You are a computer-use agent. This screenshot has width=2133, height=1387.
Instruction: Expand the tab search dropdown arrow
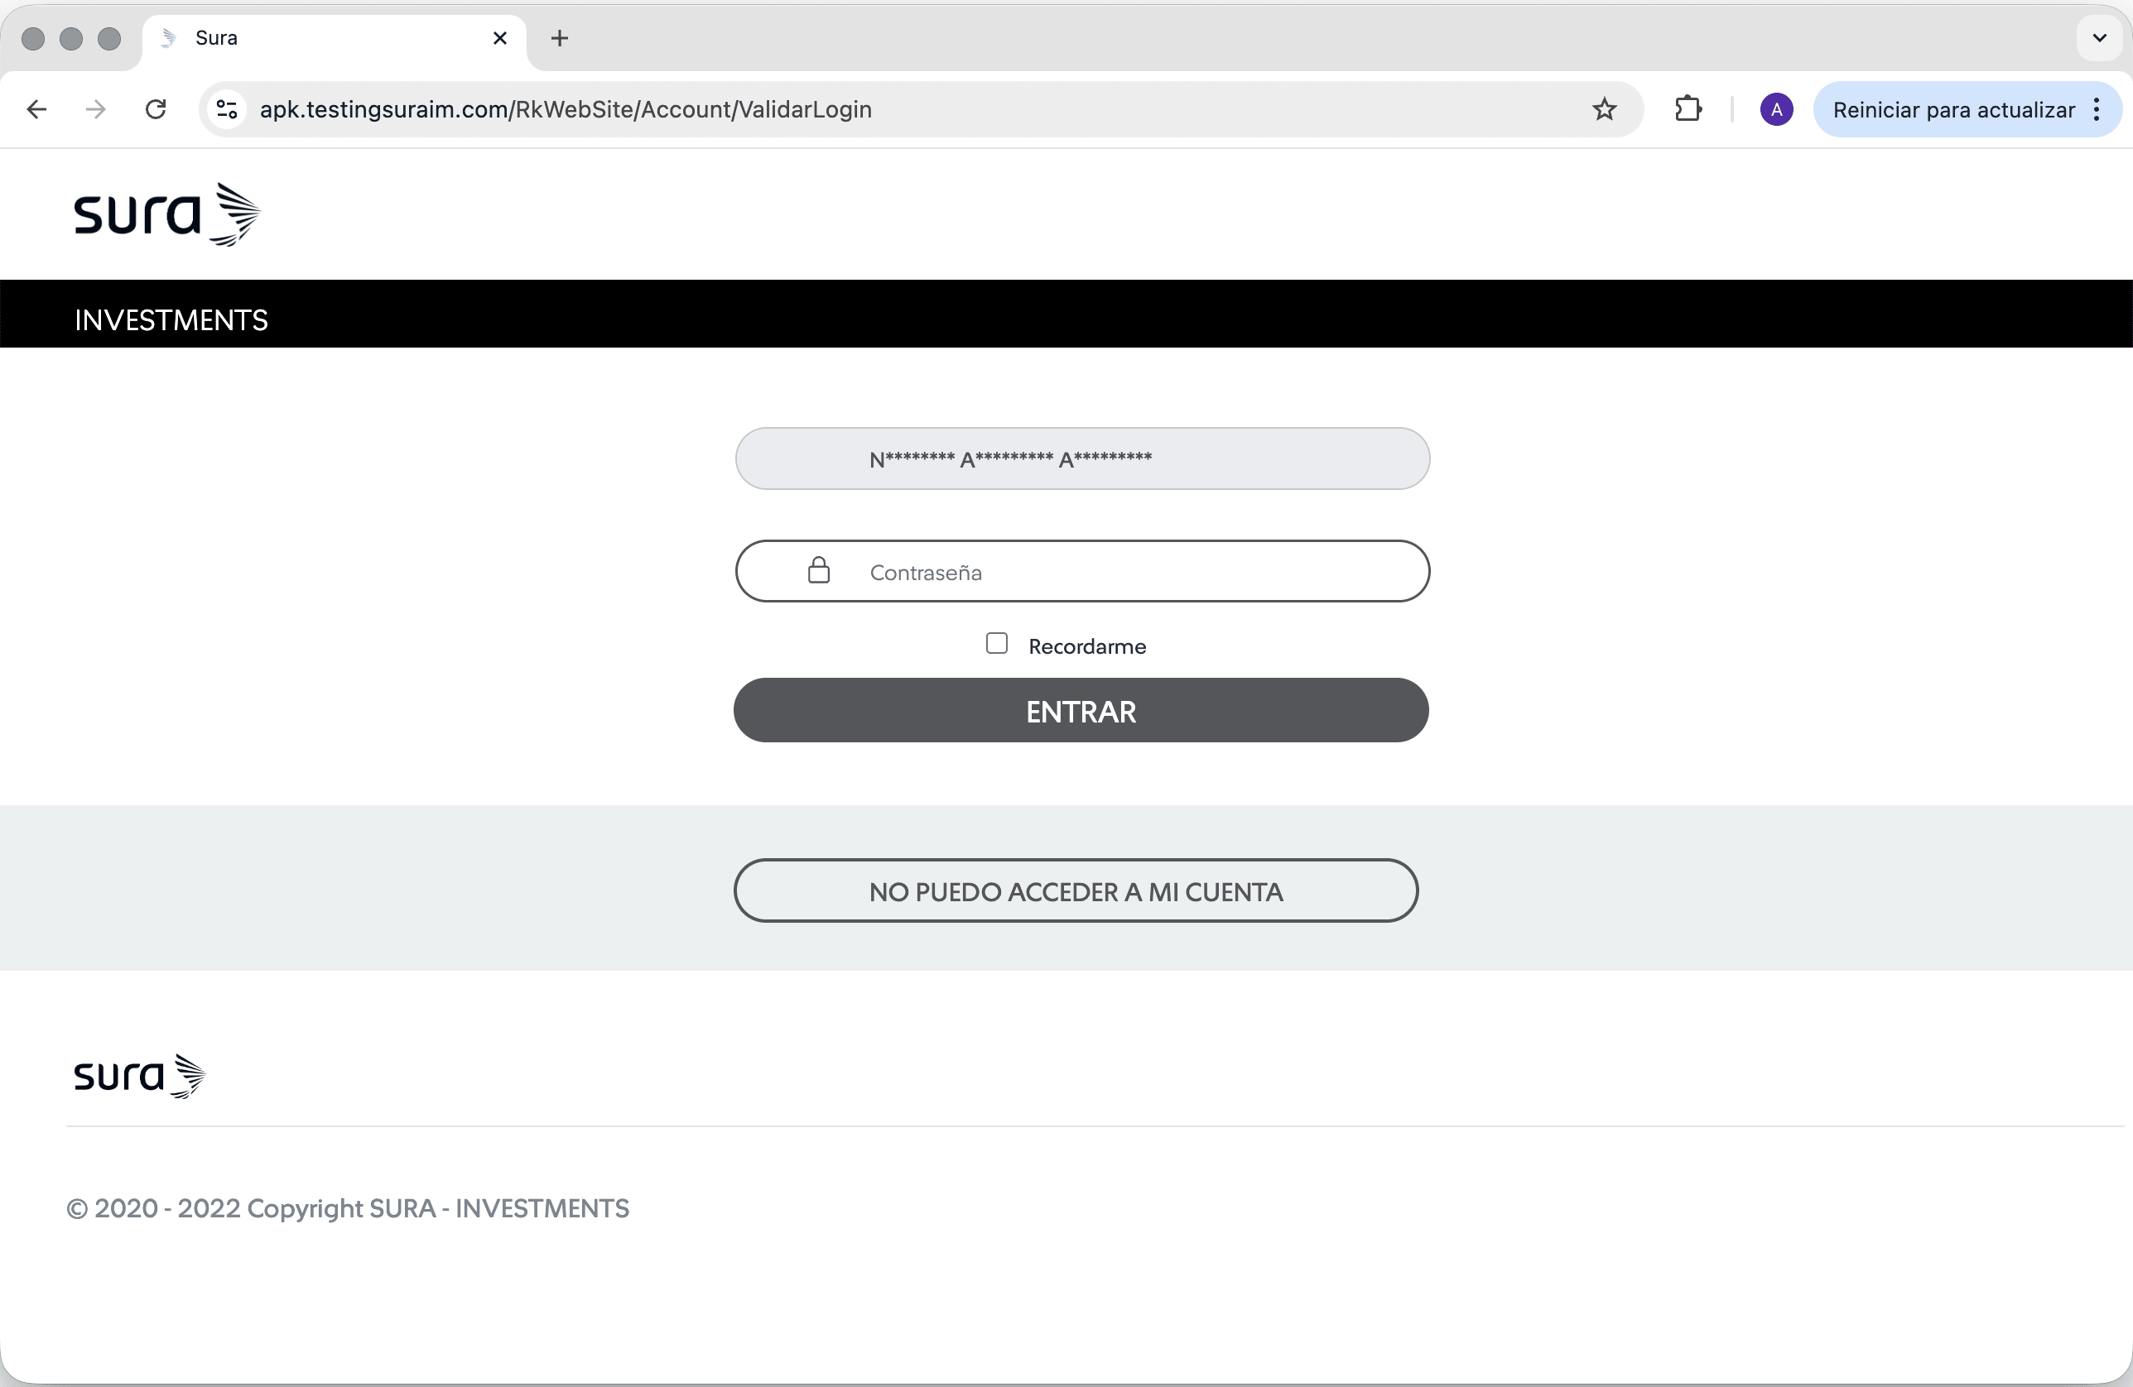[2099, 37]
